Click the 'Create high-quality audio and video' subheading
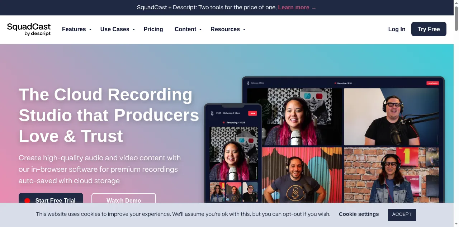The width and height of the screenshot is (459, 227). pyautogui.click(x=100, y=169)
